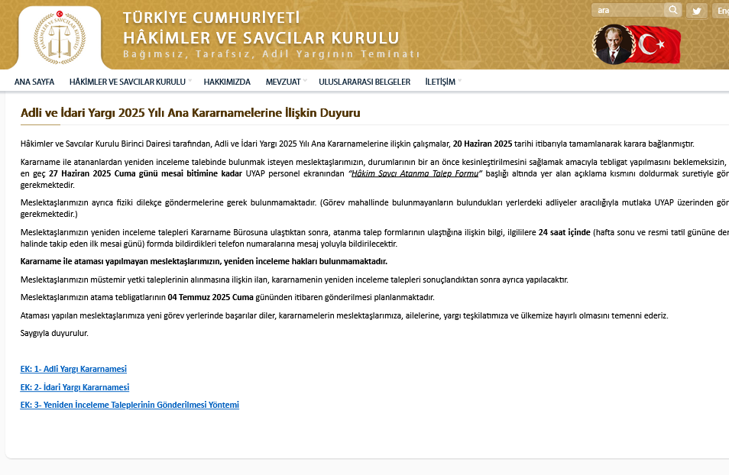
Task: Open HÂKİMLER VE SAVCILAR KURULU menu
Action: [x=128, y=82]
